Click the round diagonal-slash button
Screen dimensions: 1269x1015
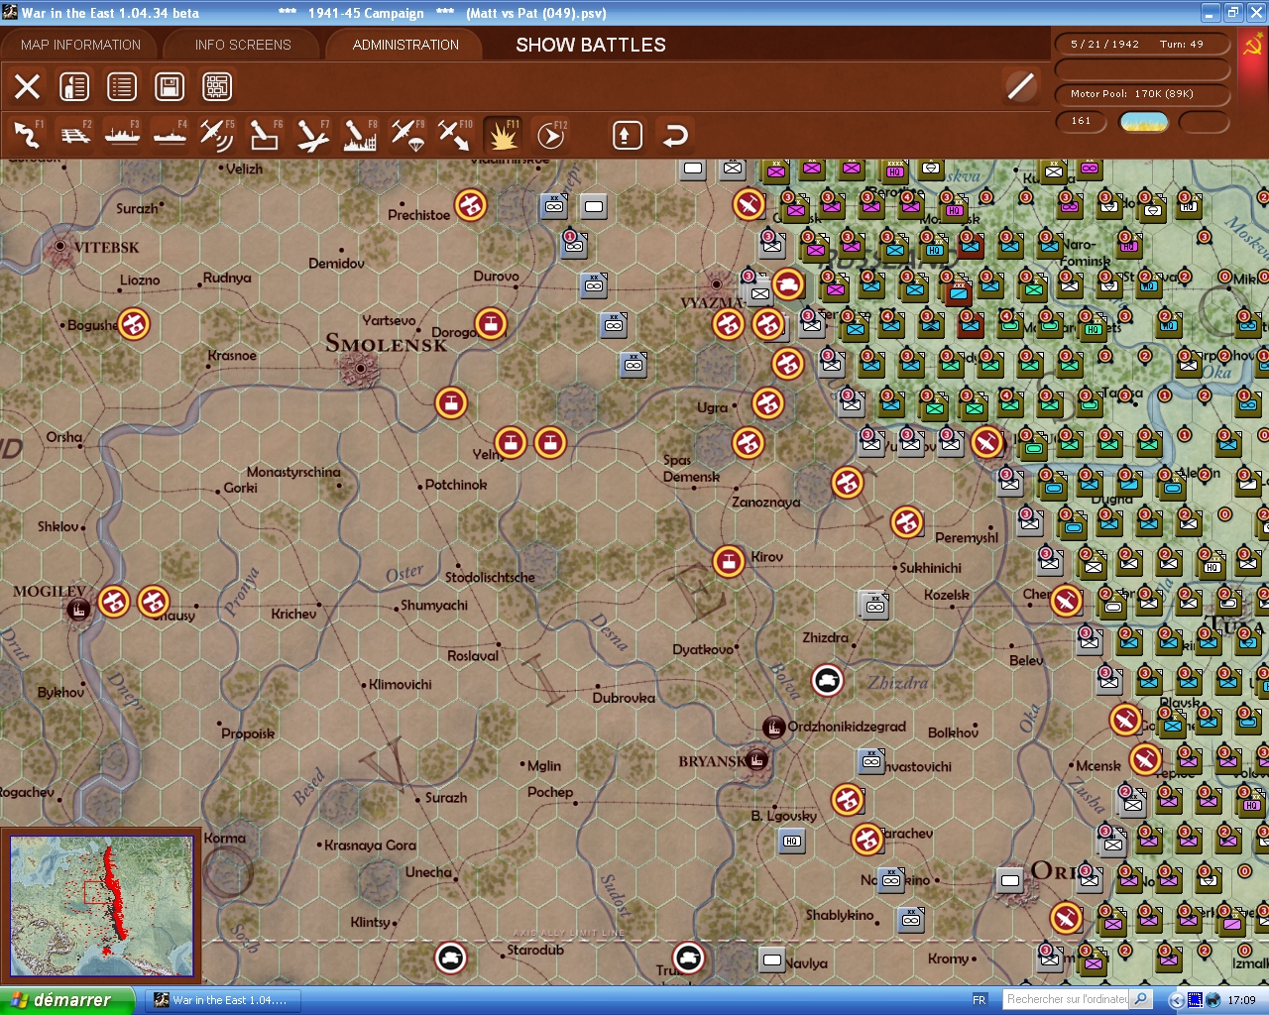coord(1020,86)
